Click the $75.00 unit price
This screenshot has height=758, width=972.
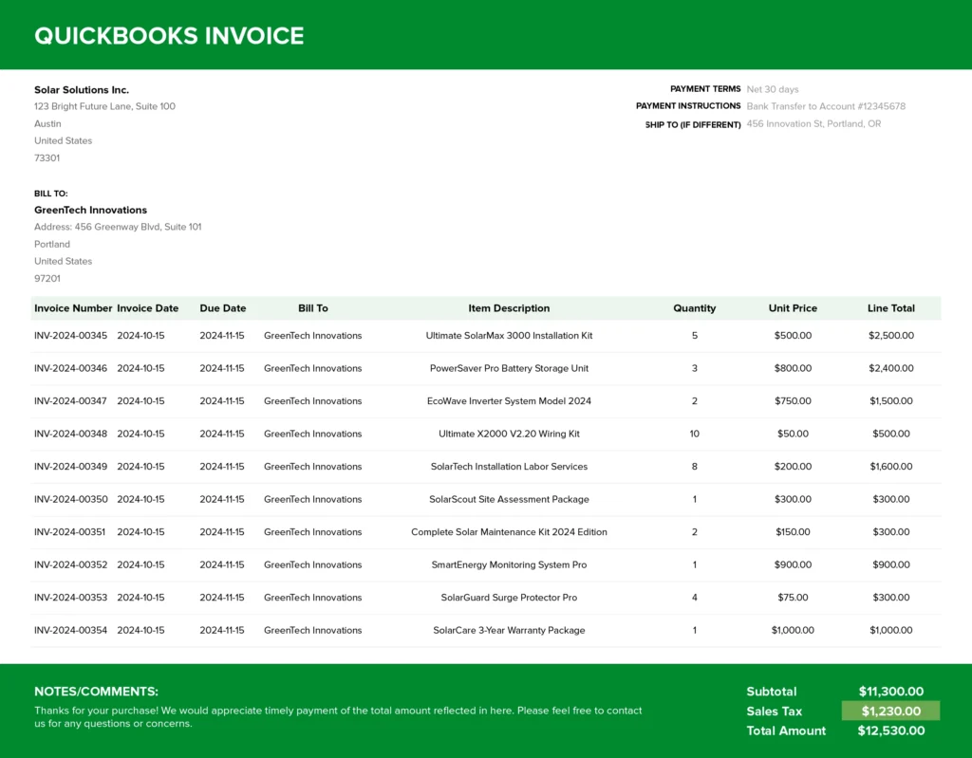[793, 598]
